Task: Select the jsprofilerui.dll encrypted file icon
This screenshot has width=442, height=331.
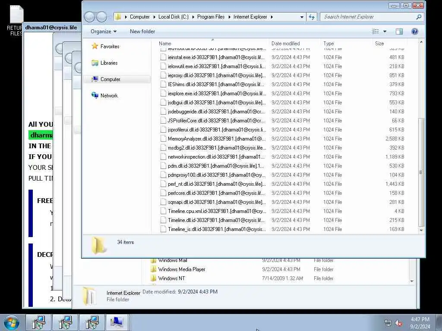Action: tap(163, 129)
